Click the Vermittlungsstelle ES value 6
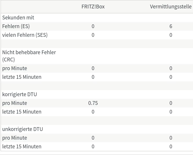193x155 pixels. 171,26
